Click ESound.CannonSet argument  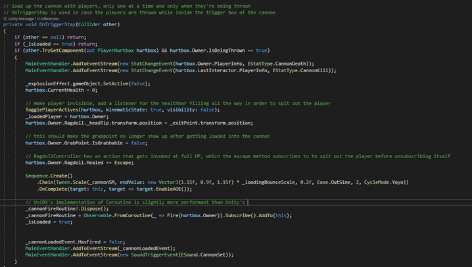(x=202, y=255)
